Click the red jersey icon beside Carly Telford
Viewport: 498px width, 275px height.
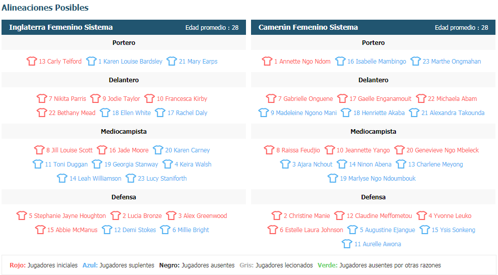point(32,62)
